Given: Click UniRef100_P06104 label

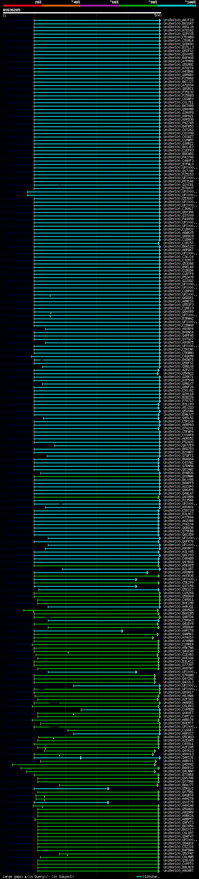Looking at the screenshot, I should coord(178,524).
